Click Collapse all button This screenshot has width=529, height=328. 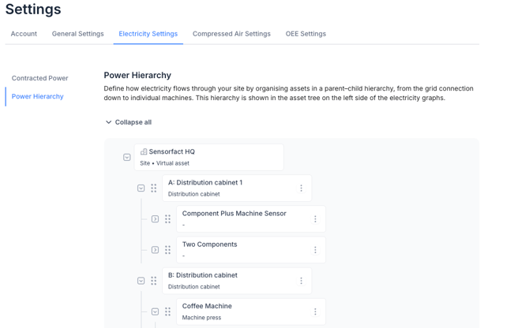point(128,122)
